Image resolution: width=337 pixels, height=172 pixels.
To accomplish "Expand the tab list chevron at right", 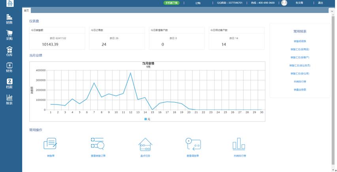I will [333, 11].
